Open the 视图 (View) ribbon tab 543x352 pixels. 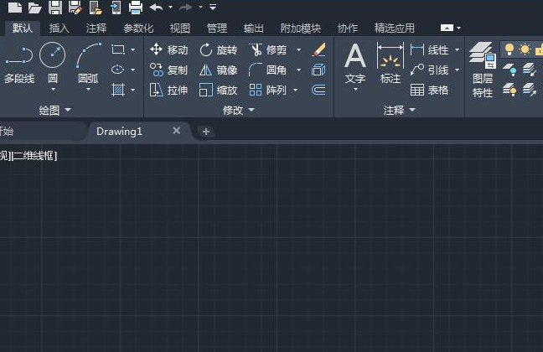click(x=180, y=28)
